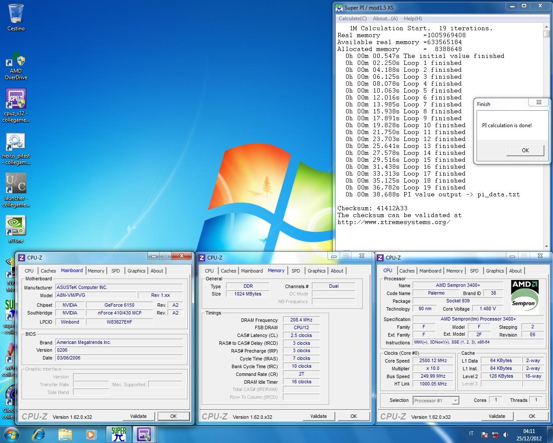
Task: Click the xtremesystems.org URL text
Action: click(394, 222)
